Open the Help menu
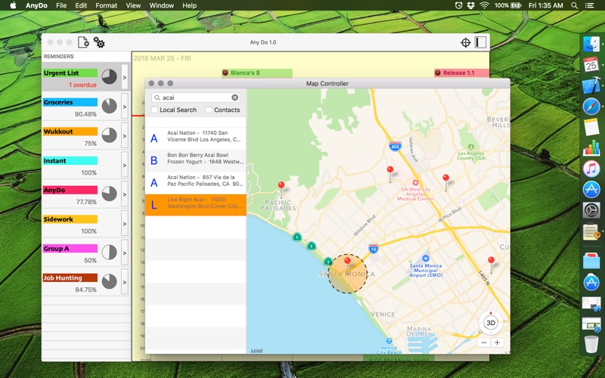The height and width of the screenshot is (378, 605). pos(190,5)
